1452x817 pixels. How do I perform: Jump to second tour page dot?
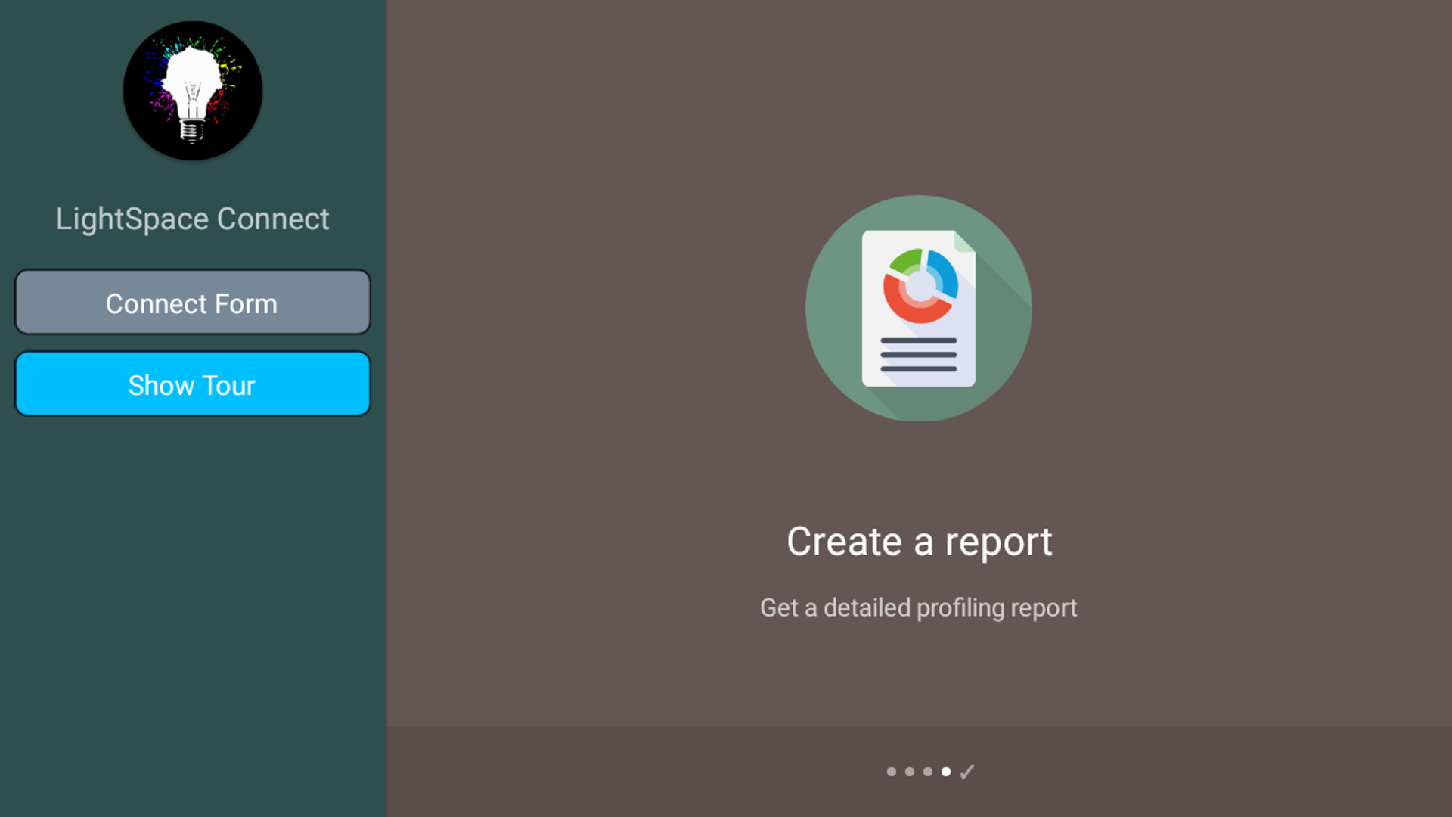coord(910,772)
